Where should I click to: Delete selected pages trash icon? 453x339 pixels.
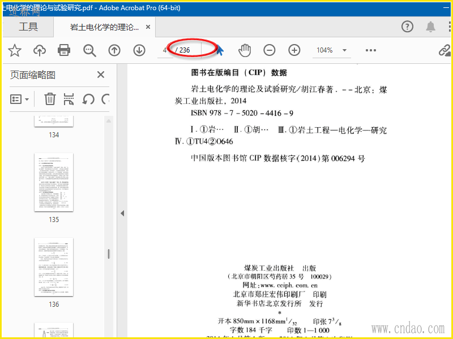(x=50, y=99)
